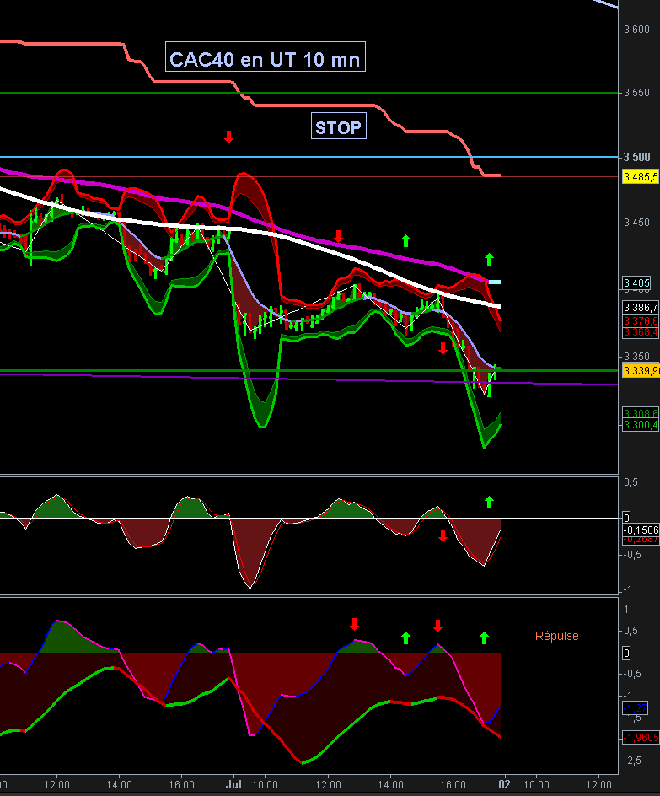660x796 pixels.
Task: Click the short cyan marker beside 3 405
Action: click(495, 282)
